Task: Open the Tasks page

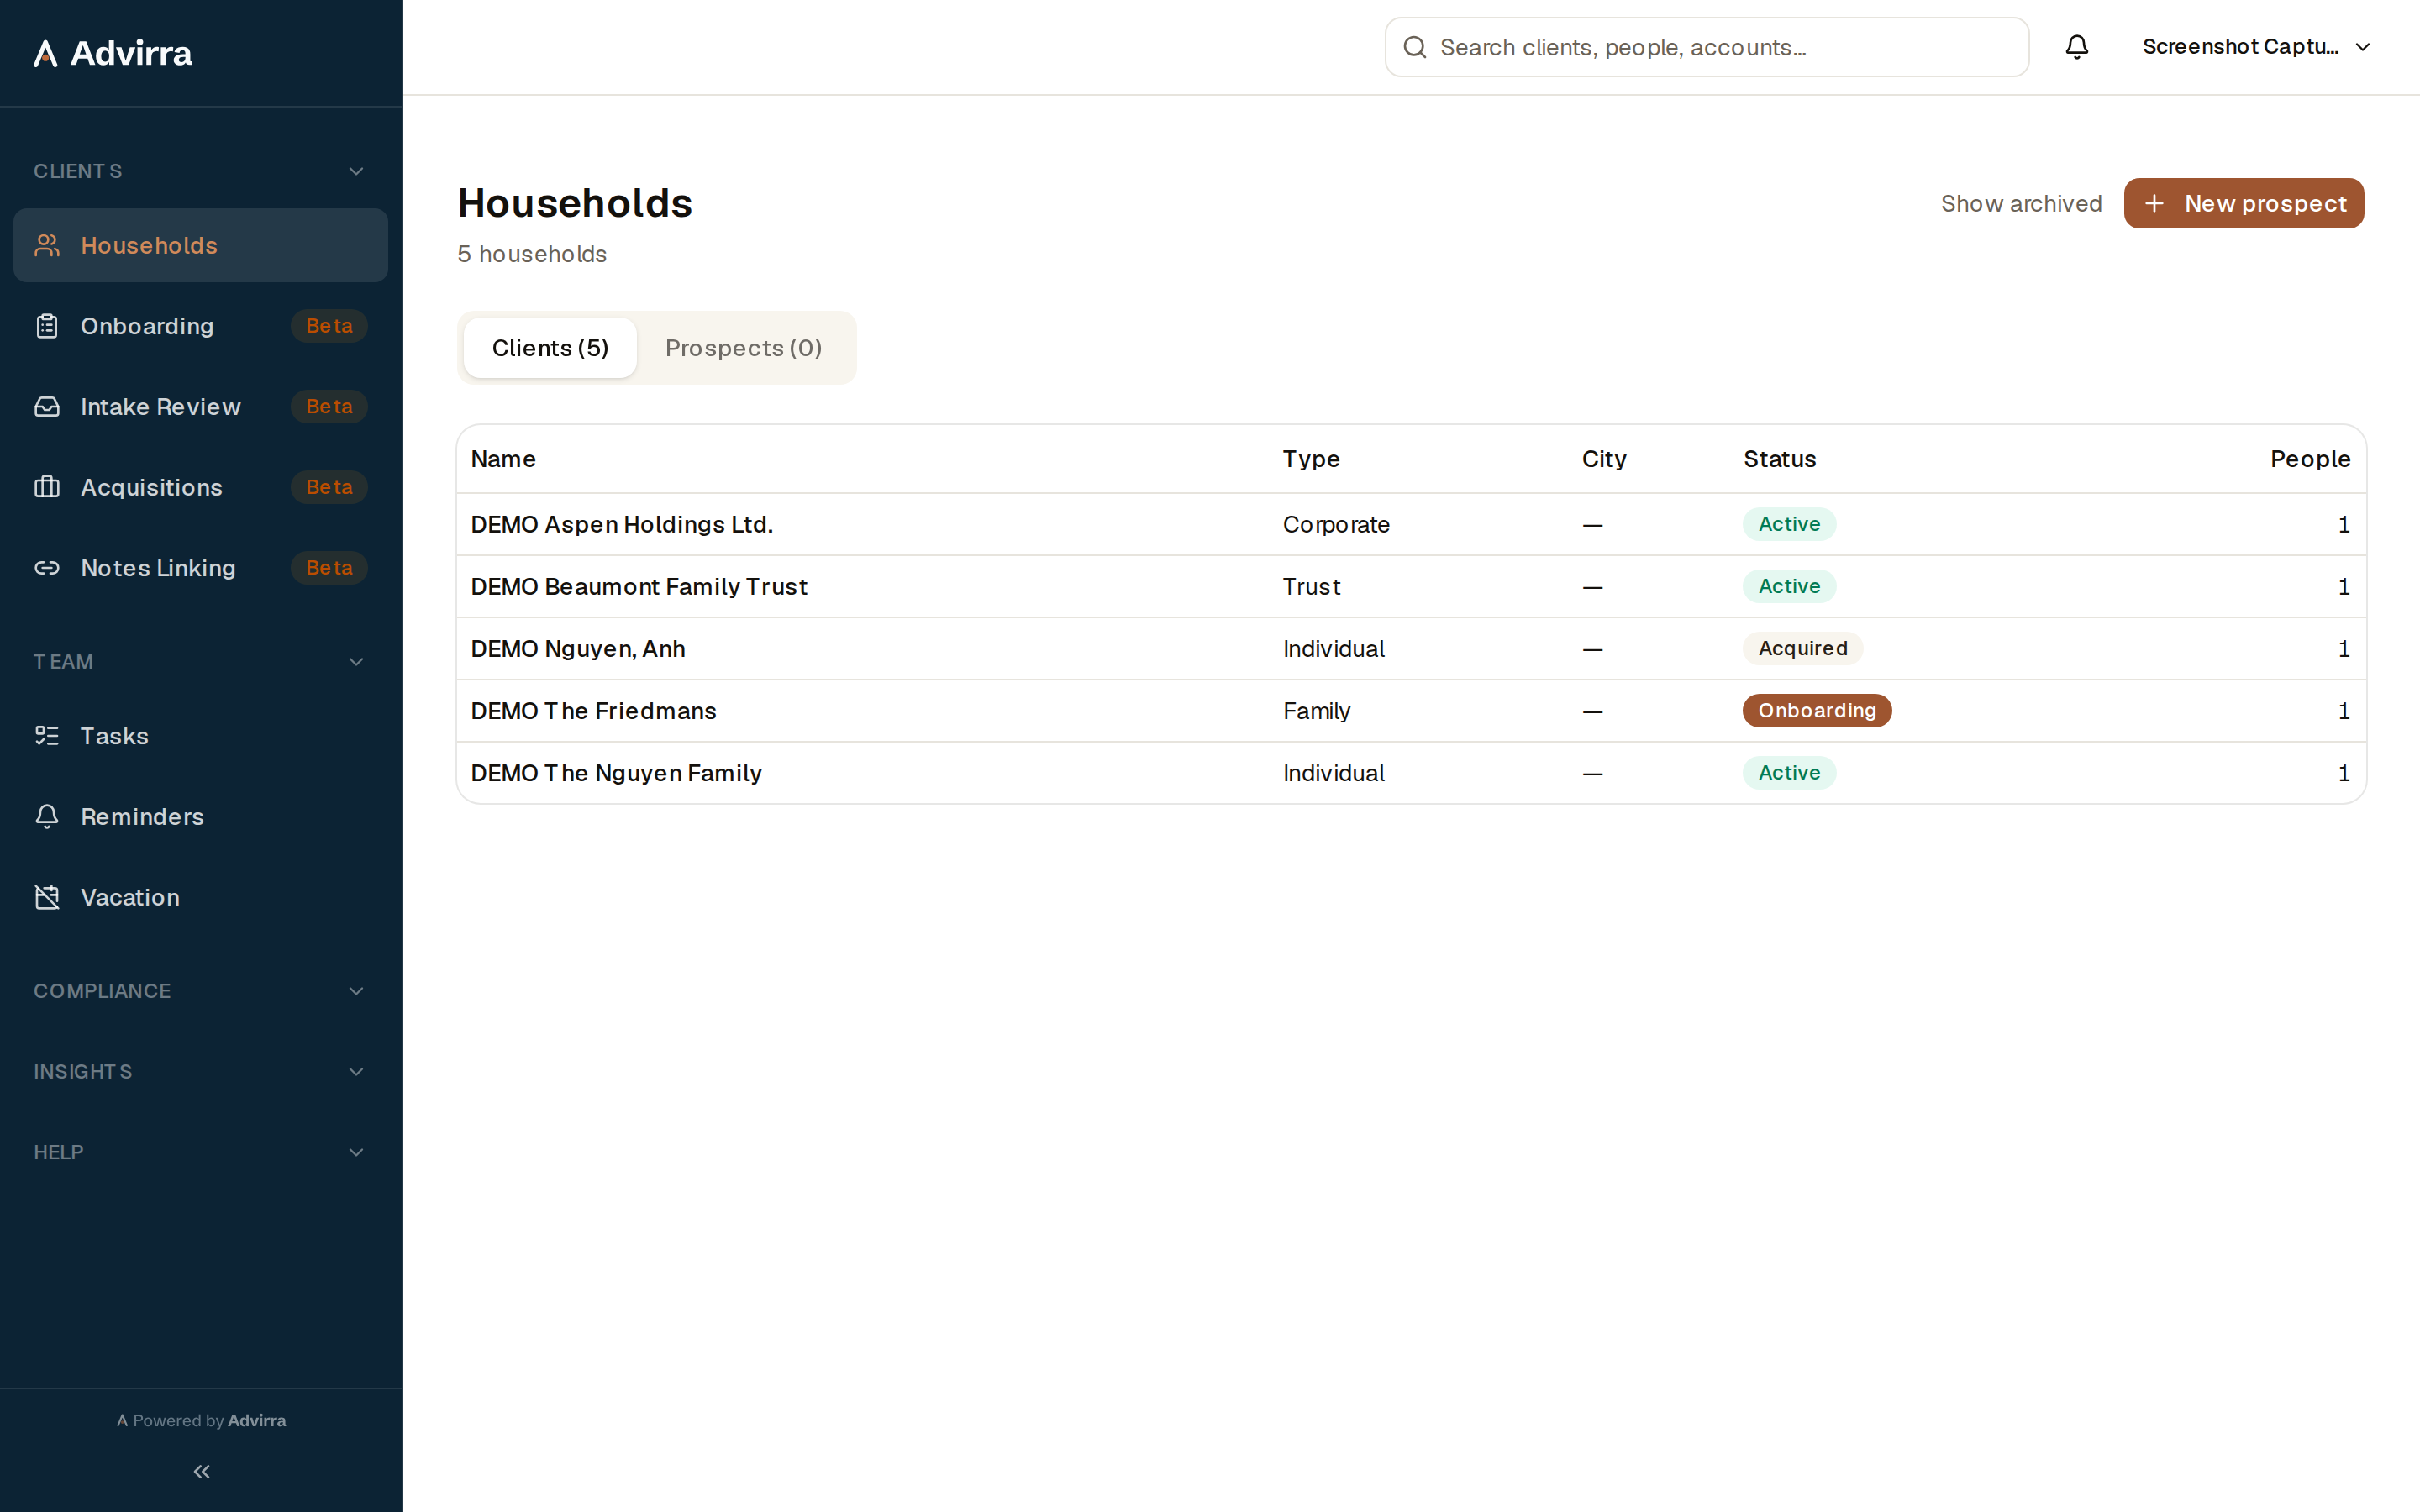Action: coord(200,736)
